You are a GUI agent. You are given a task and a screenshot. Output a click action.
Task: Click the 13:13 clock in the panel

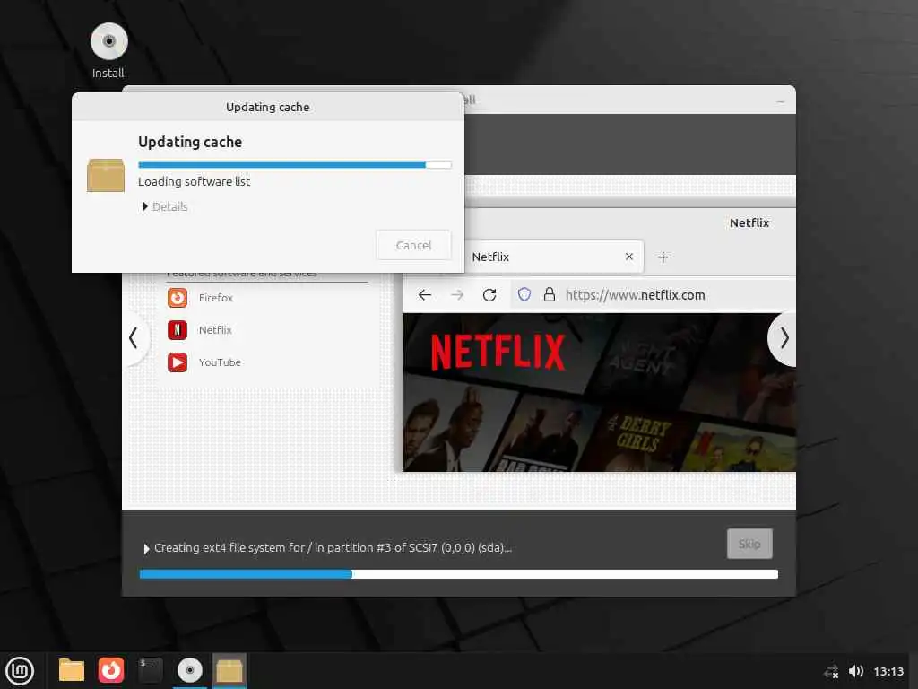[x=888, y=671]
